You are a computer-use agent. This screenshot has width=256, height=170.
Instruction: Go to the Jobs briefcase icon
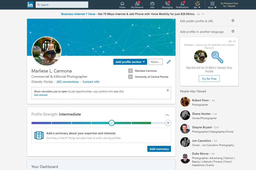[152, 4]
